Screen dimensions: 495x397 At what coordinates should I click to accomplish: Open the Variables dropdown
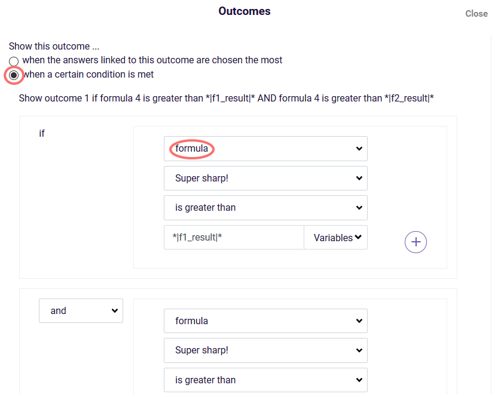[335, 237]
